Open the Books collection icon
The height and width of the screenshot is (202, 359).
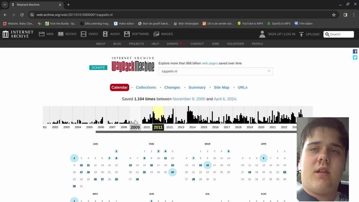[x=61, y=34]
